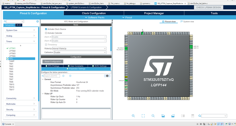Switch to the Project Manager tab
The height and width of the screenshot is (126, 236).
pyautogui.click(x=154, y=13)
